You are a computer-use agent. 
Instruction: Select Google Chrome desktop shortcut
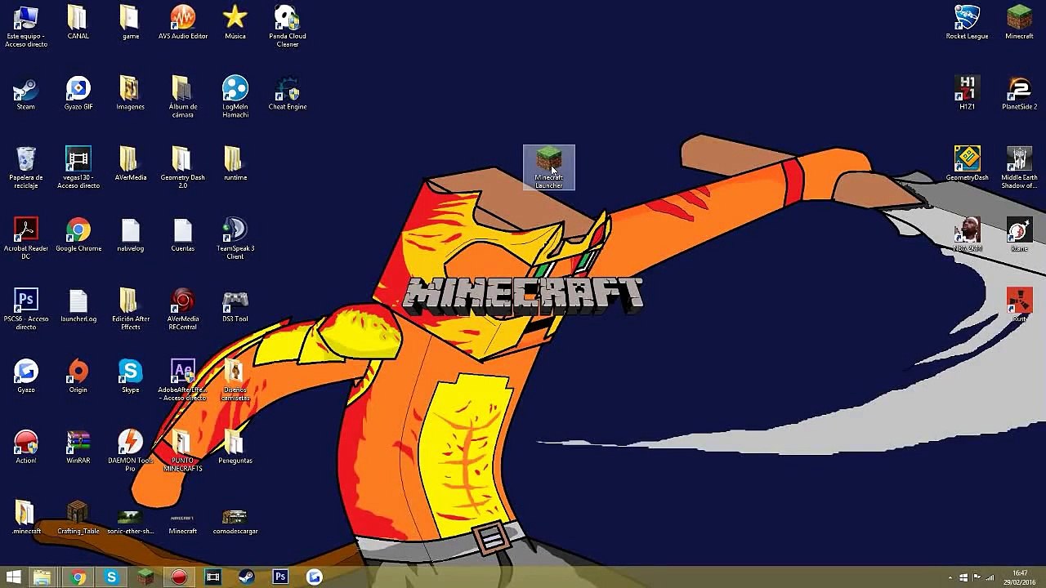(78, 234)
